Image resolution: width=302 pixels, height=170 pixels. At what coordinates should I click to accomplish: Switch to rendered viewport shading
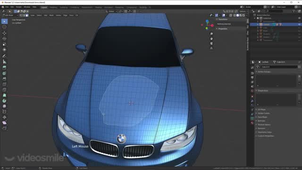(x=243, y=15)
